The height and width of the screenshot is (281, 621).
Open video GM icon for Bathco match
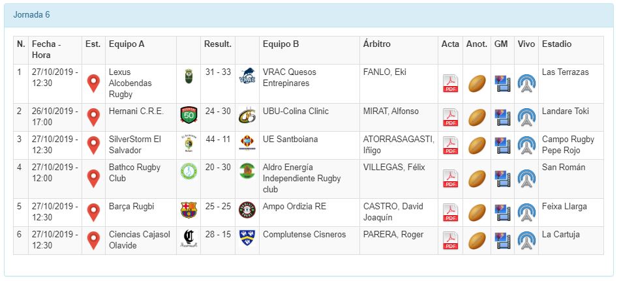(502, 178)
